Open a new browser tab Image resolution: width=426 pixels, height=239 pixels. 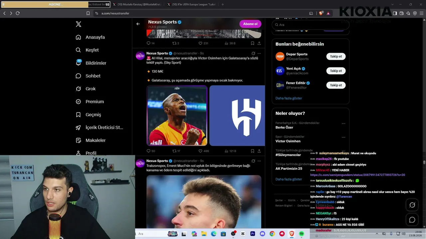click(x=223, y=4)
